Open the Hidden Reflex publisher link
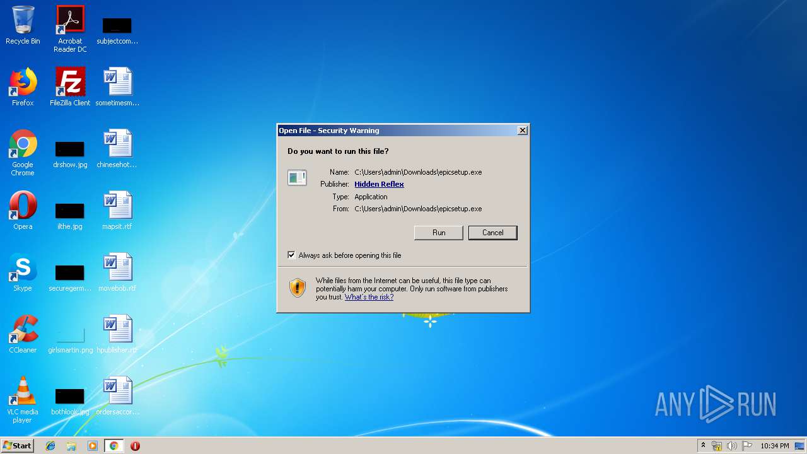 (379, 184)
